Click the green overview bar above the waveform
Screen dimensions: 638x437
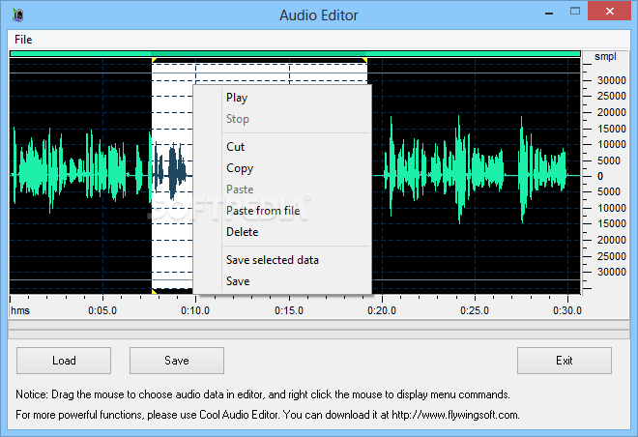(x=295, y=54)
